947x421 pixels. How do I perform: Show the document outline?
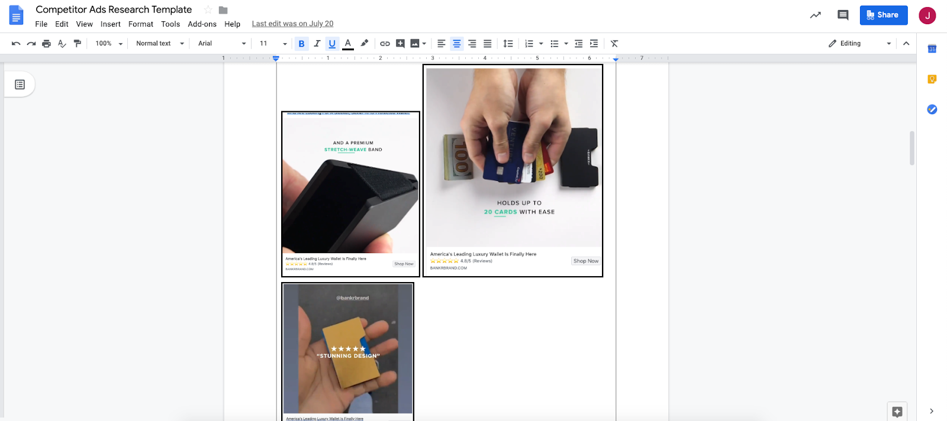[x=20, y=85]
